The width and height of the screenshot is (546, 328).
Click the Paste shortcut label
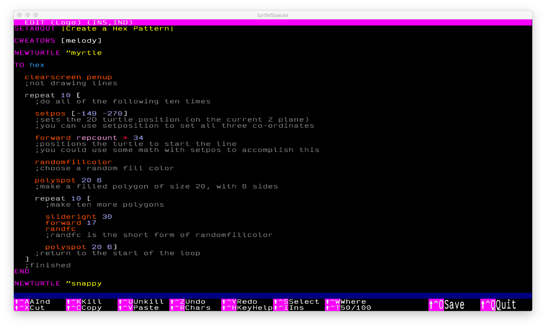pos(139,308)
